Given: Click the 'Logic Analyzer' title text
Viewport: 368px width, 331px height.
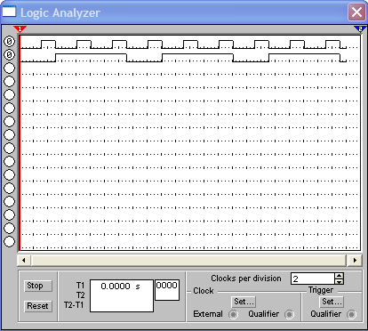Looking at the screenshot, I should click(x=60, y=12).
